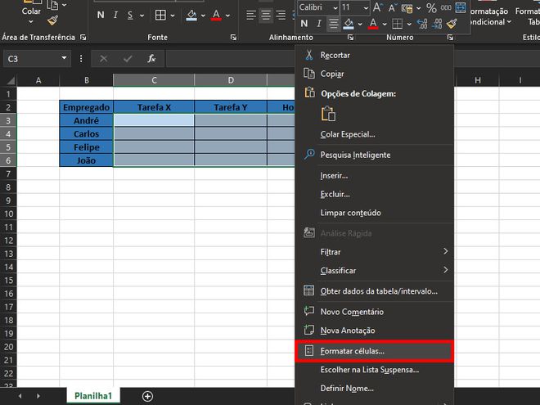Screen dimensions: 540x405
Task: Choose Nova Anotação from the context menu
Action: [375, 331]
